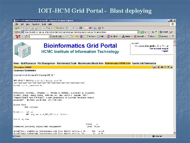190x143 pixels.
Task: Open Yahoo Mail toolbar button
Action: (100, 36)
